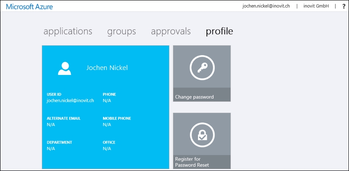This screenshot has width=349, height=171.
Task: Click the key icon for Change password
Action: click(202, 68)
